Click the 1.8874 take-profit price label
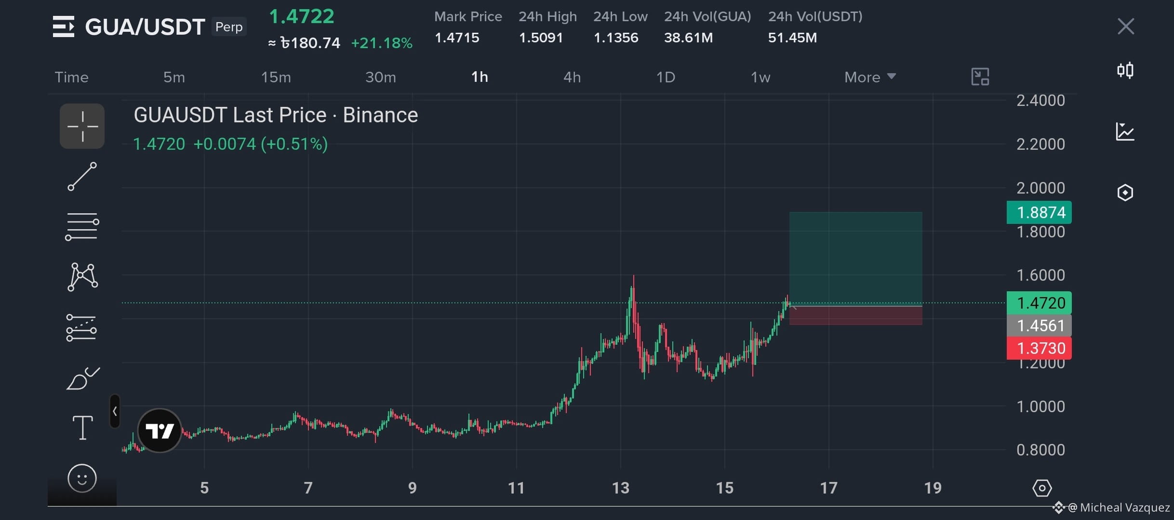The height and width of the screenshot is (520, 1174). (x=1039, y=212)
